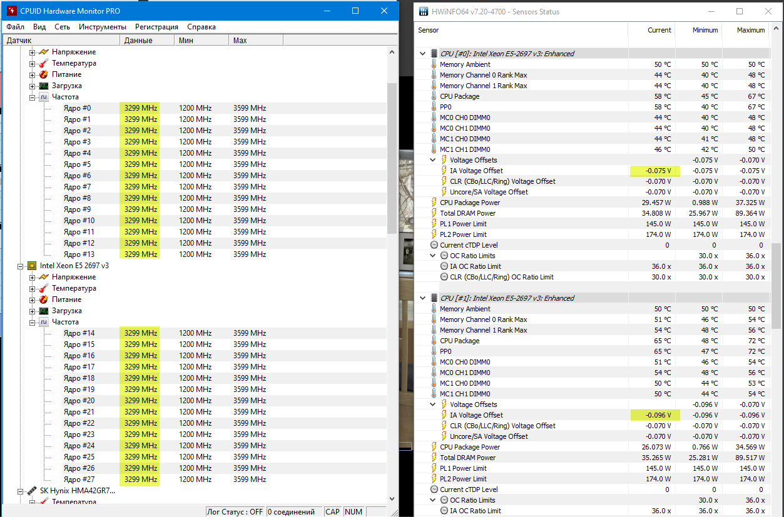
Task: Open the Вид menu
Action: 39,27
